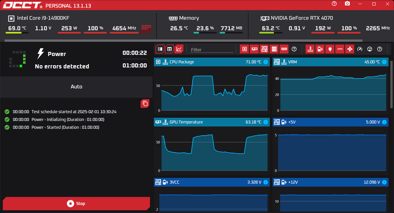The image size is (394, 213).
Task: Toggle the storage sensor filter
Action: 274,49
